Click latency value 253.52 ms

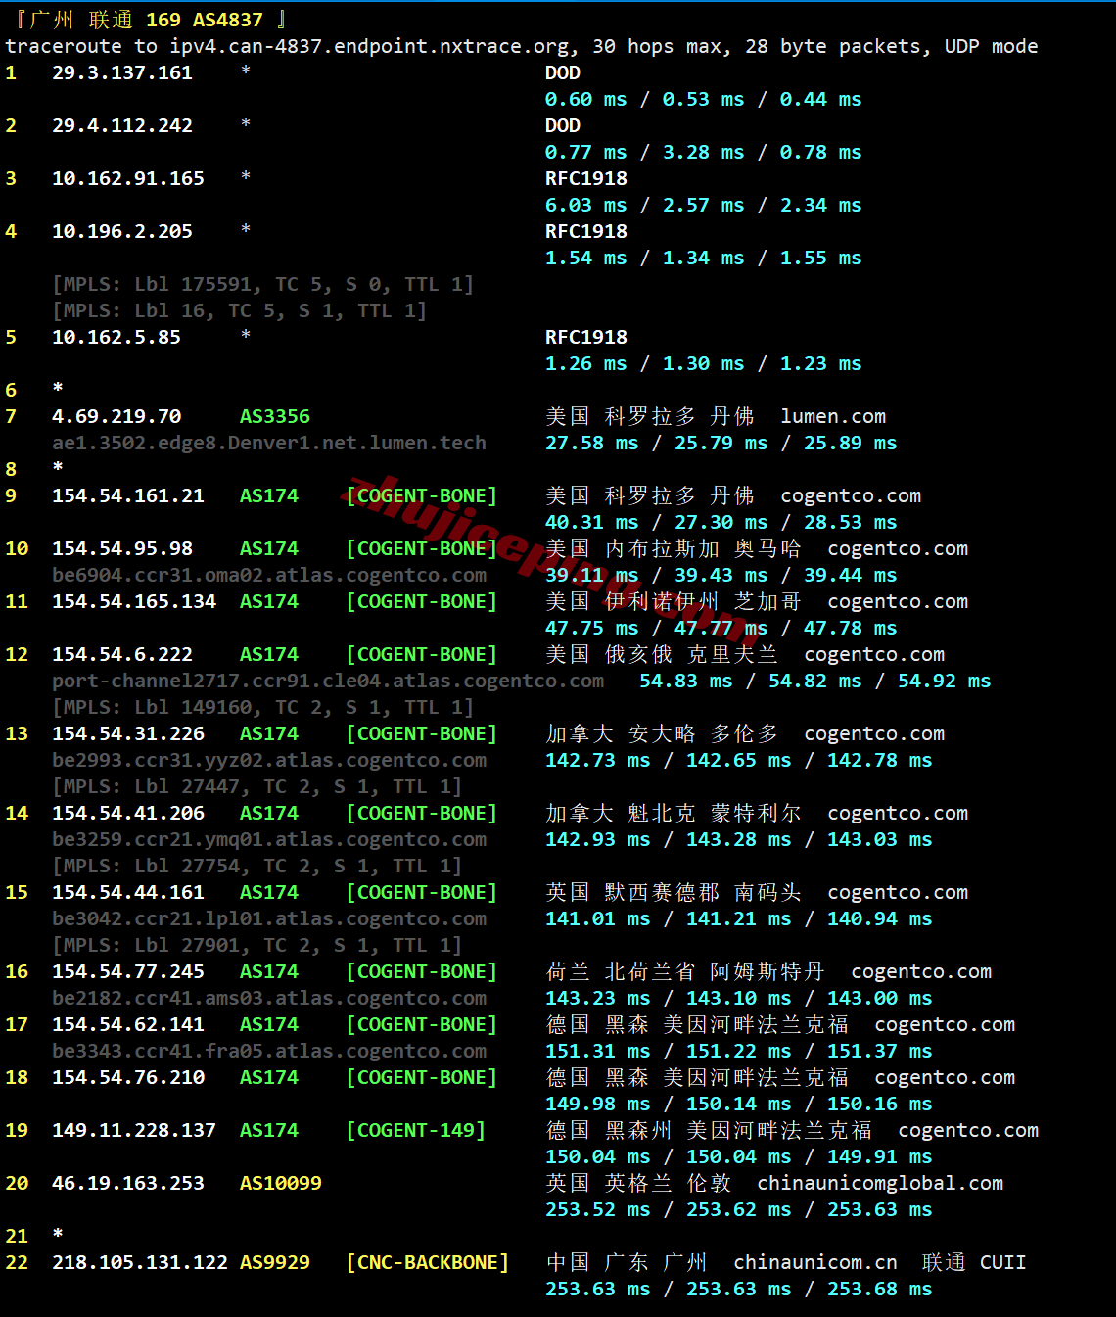coord(598,1209)
